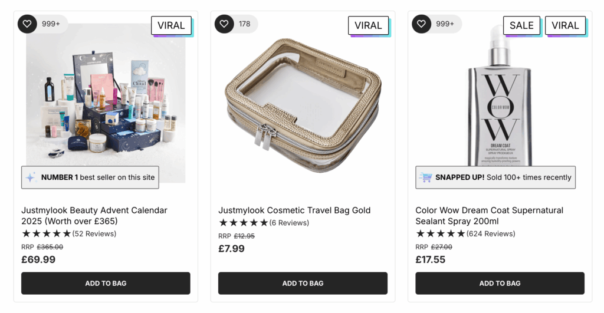Open Color Wow Dream Coat Supernatural title link
This screenshot has height=313, width=604.
[489, 216]
